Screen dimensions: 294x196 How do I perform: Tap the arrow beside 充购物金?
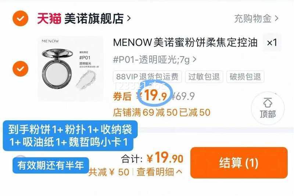click(x=276, y=18)
